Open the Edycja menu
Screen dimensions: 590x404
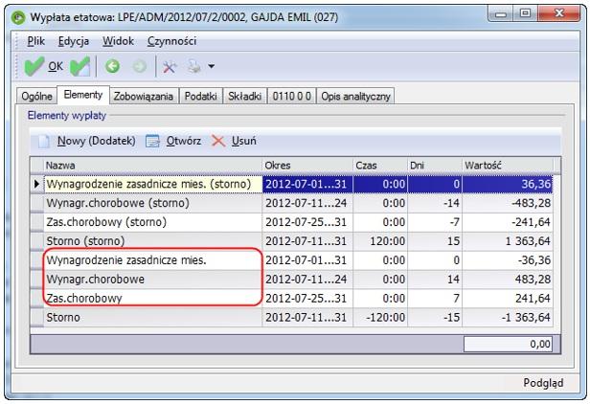74,41
